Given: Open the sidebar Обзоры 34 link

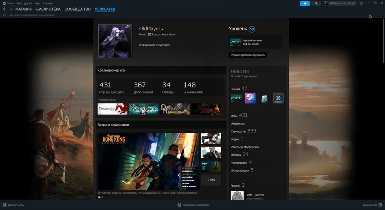Looking at the screenshot, I should [x=239, y=155].
